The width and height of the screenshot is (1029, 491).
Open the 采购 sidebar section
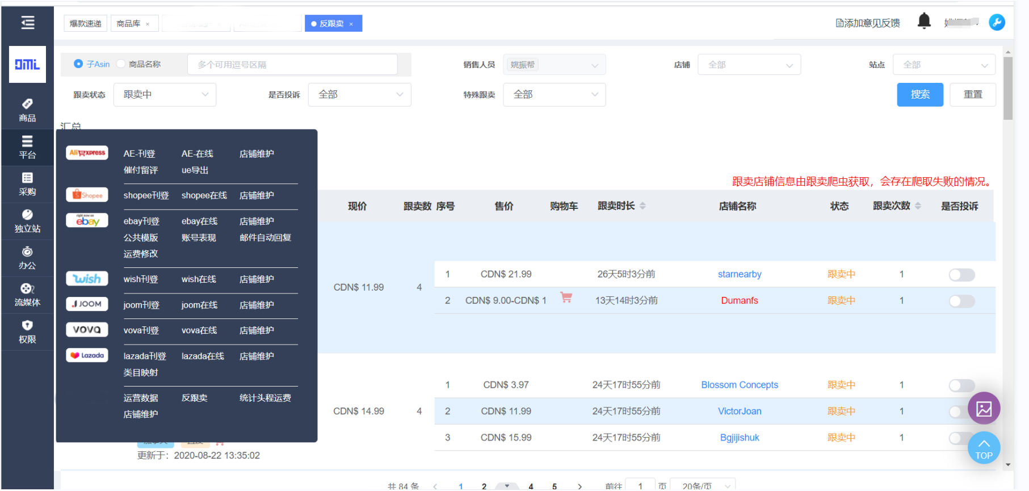click(x=27, y=184)
